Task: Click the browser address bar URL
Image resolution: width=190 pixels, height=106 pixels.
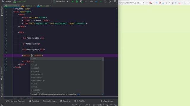Action: [x=130, y=3]
